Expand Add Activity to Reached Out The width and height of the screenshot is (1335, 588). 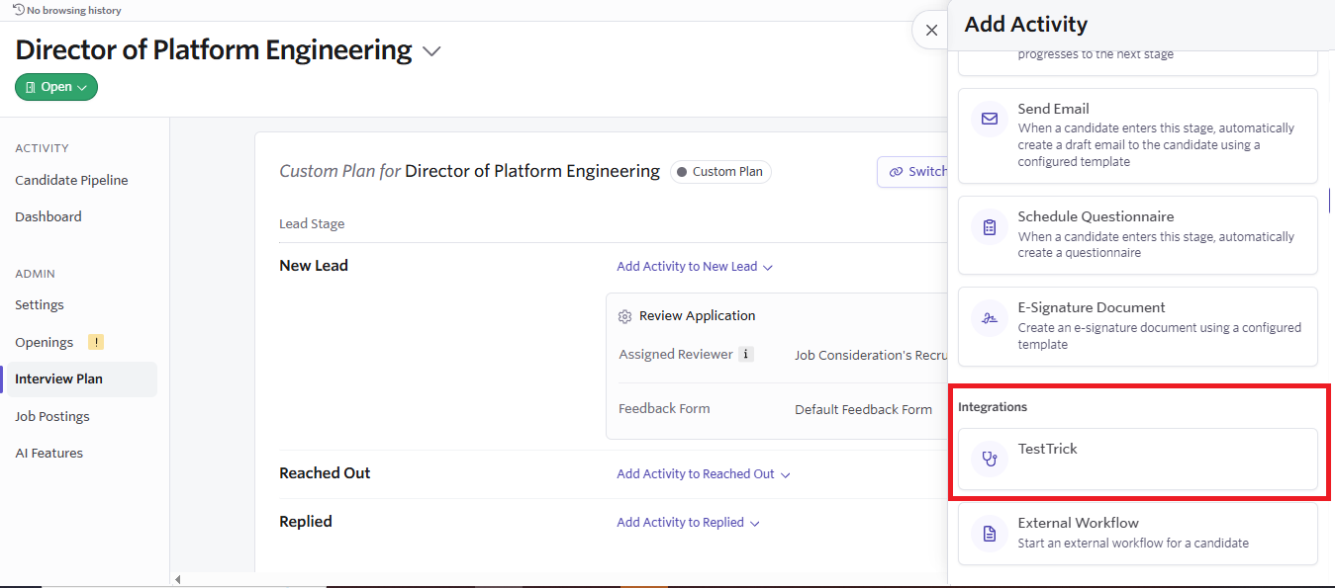[x=704, y=474]
